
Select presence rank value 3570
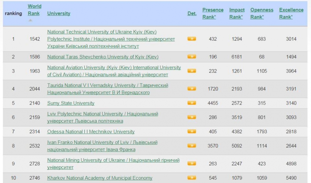coord(213,146)
